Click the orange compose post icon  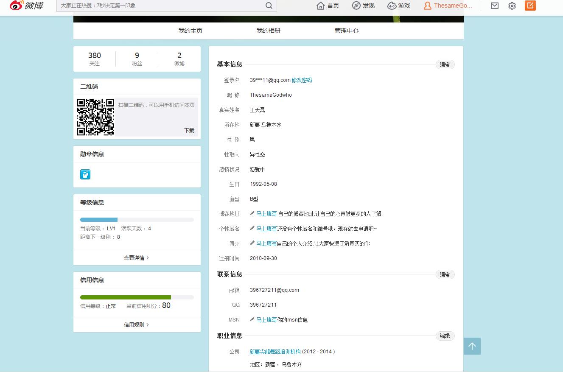530,6
